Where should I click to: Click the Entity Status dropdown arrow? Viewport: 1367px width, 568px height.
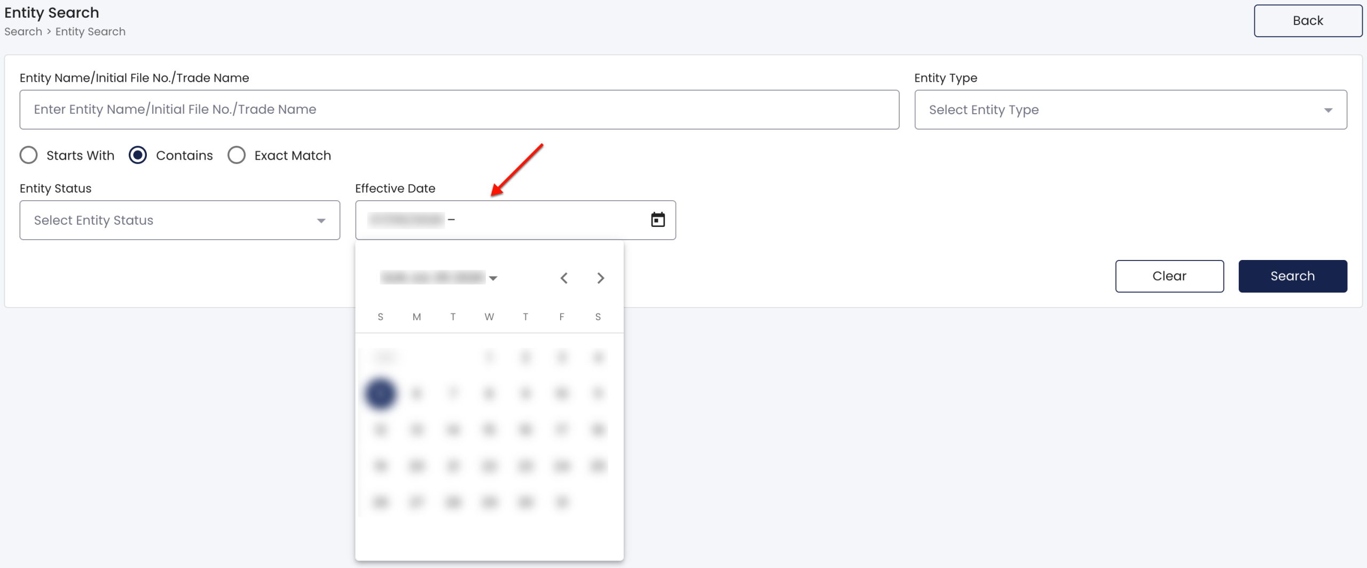[321, 220]
